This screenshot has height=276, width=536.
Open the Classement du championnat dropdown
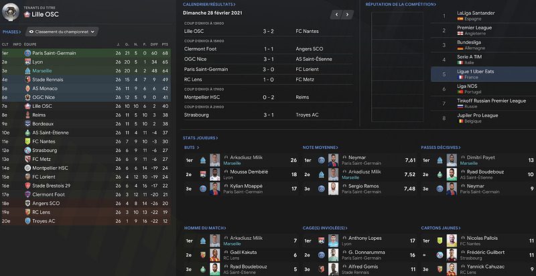pyautogui.click(x=62, y=31)
